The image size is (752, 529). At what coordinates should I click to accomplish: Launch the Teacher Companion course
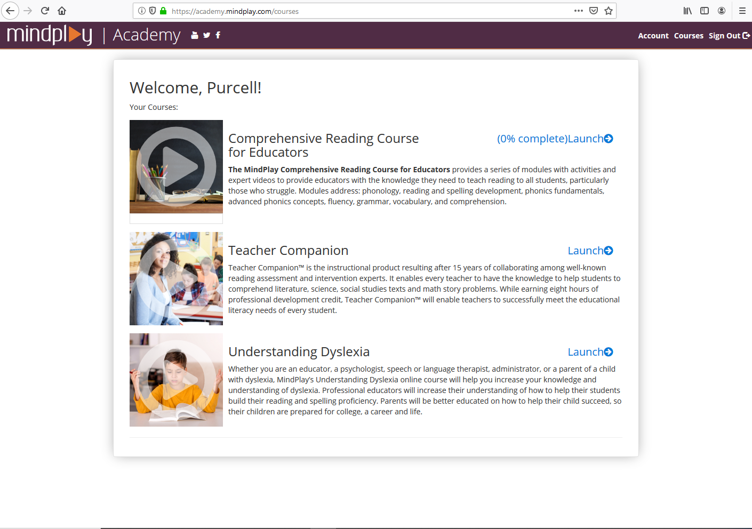point(590,251)
